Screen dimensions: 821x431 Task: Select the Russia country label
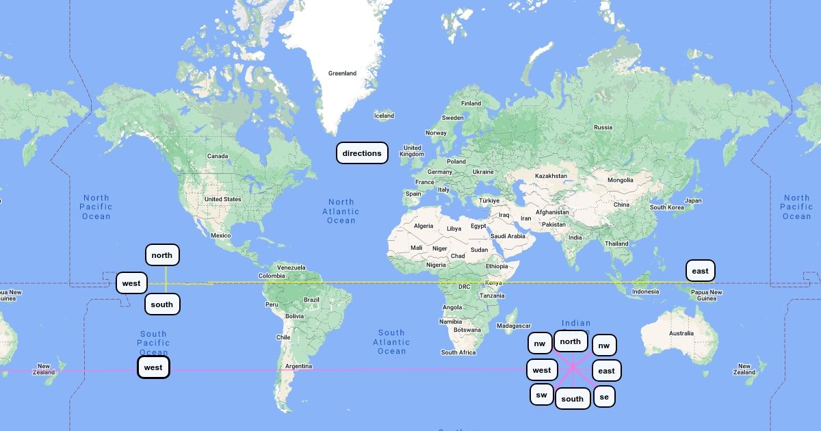[603, 127]
